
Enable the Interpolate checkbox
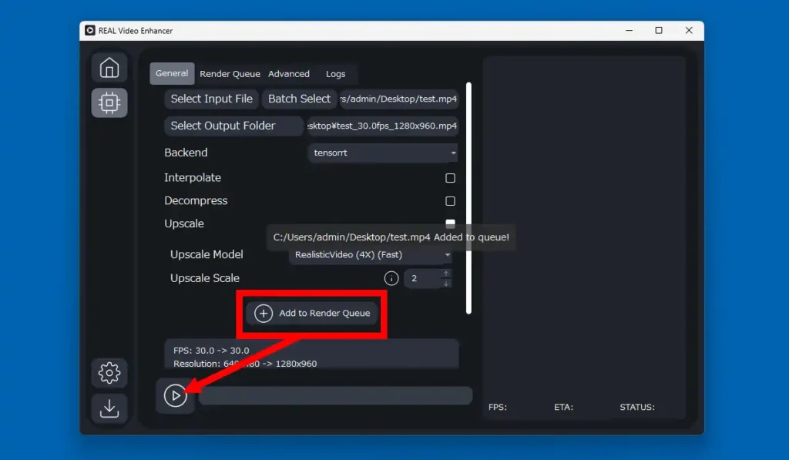pyautogui.click(x=450, y=178)
